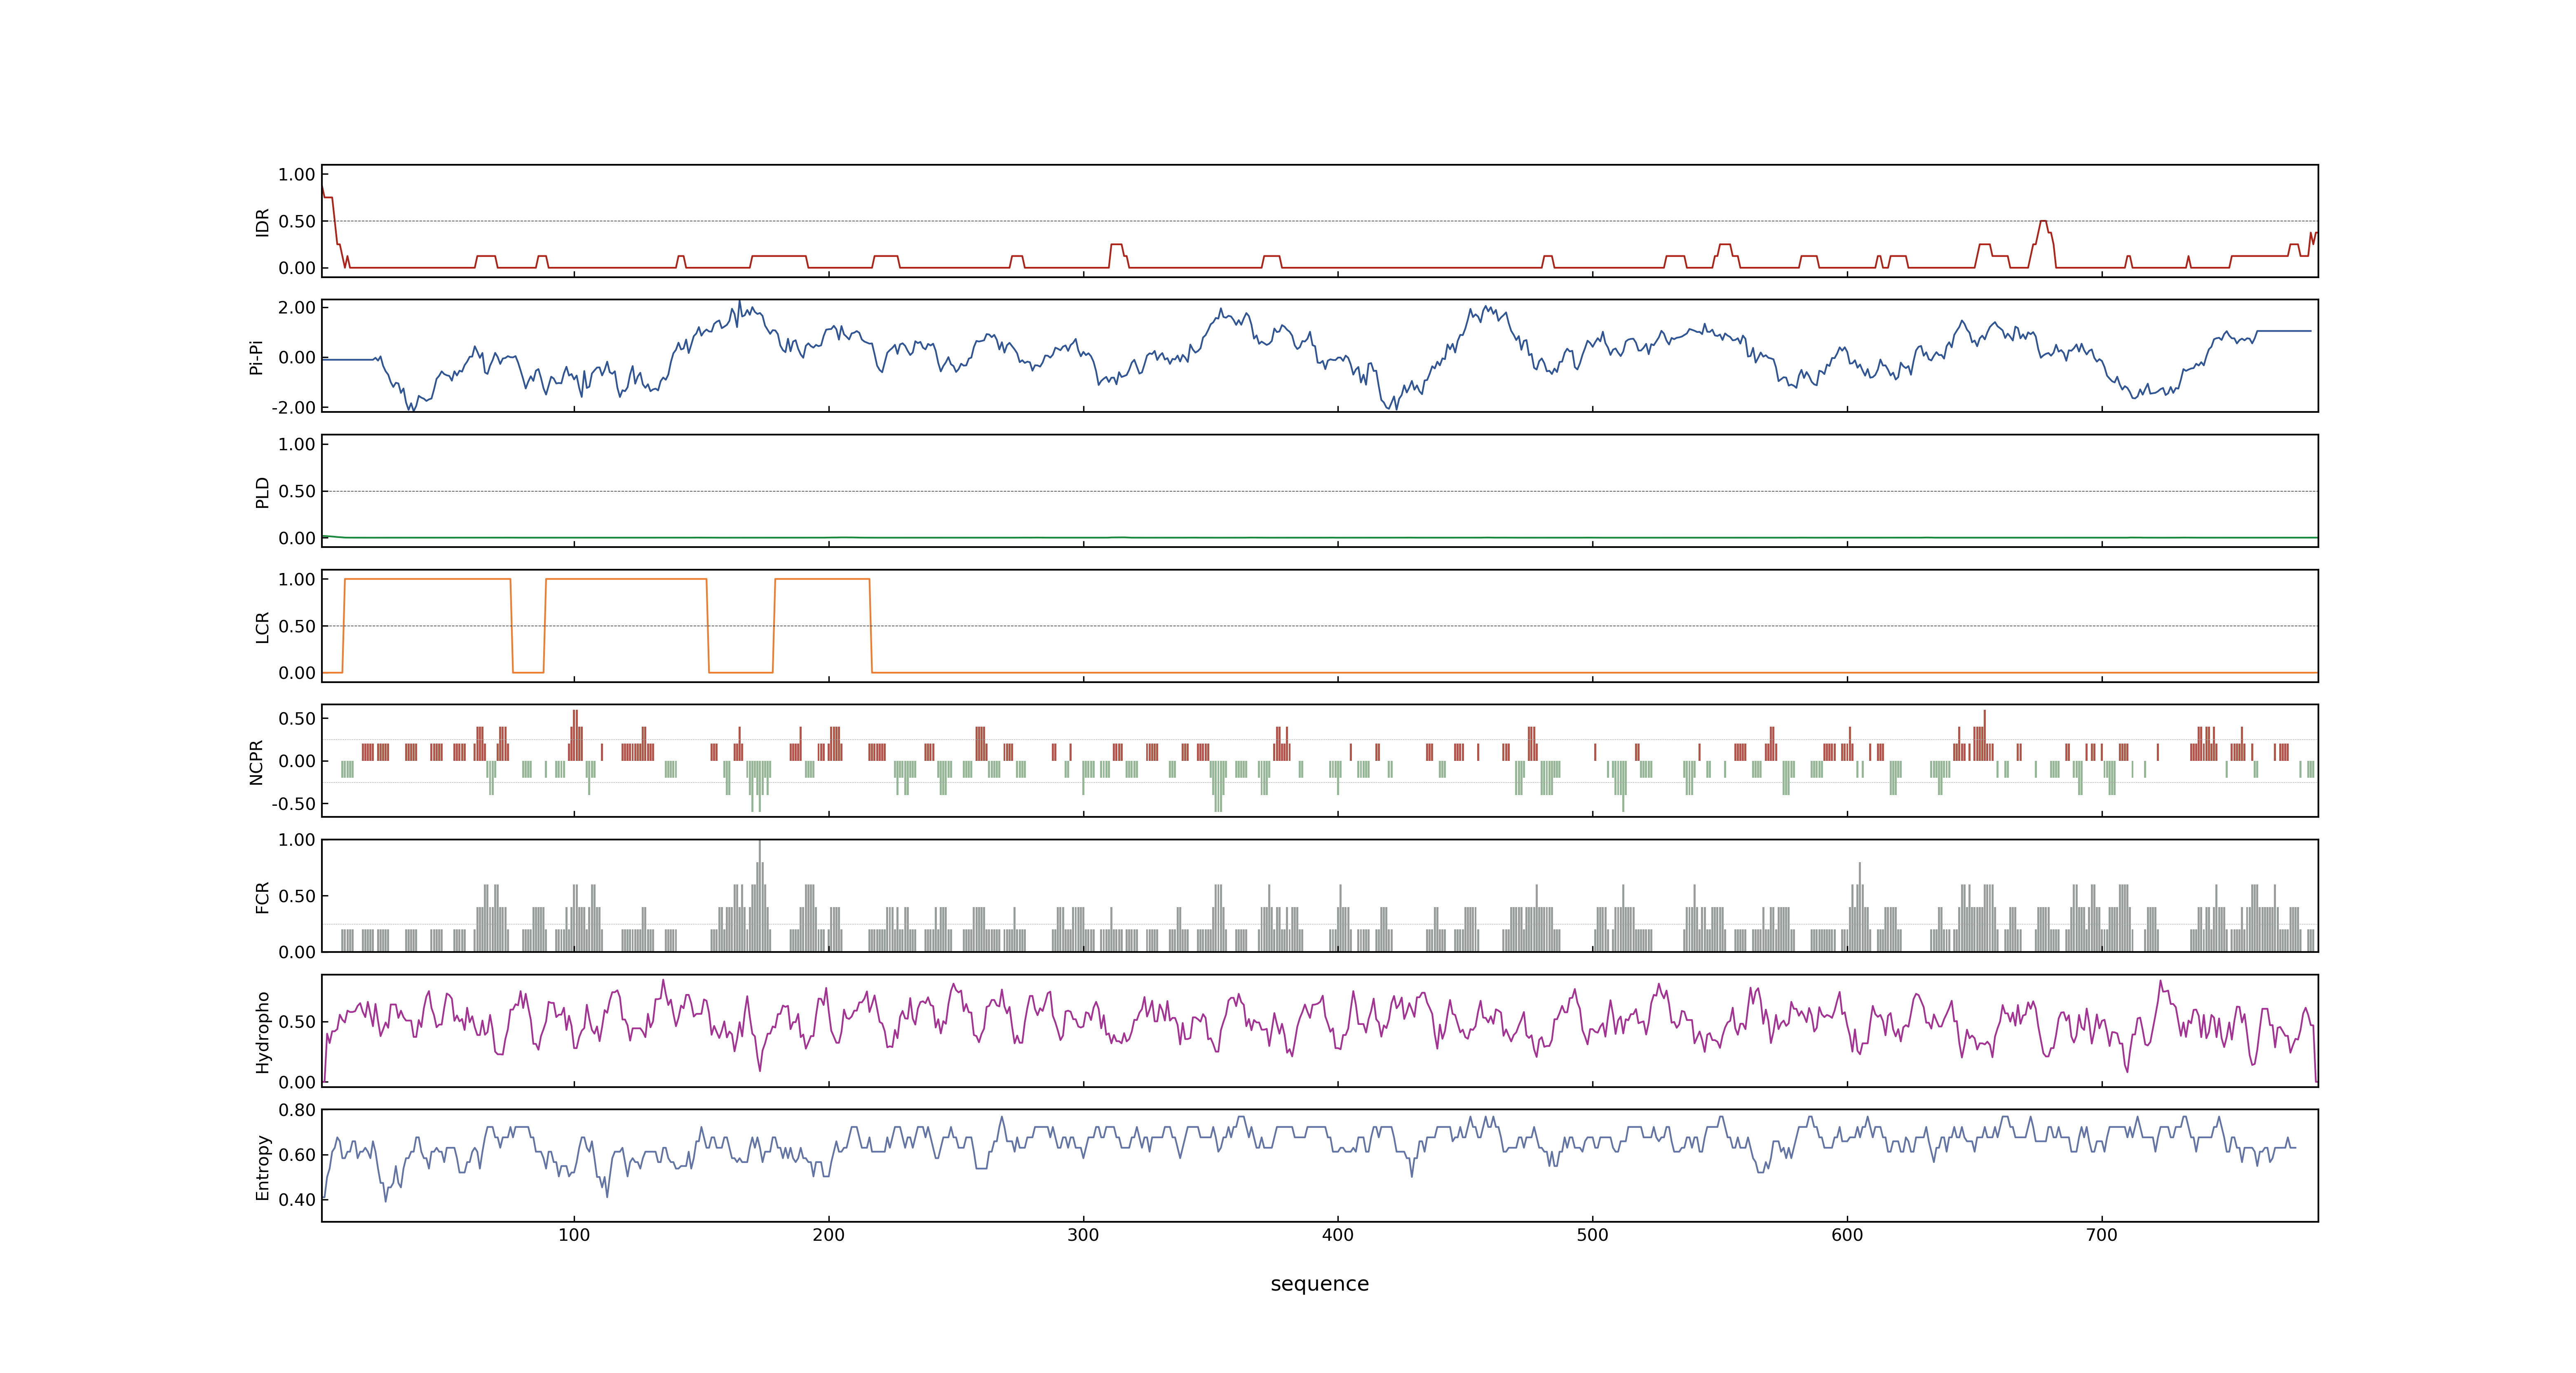Click the -2.00 tick on Pi-Pi axis

coord(293,408)
